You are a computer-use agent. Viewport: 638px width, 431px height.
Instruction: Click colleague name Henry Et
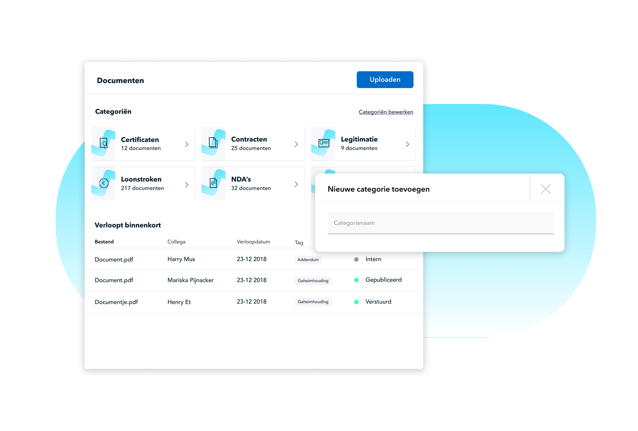point(179,302)
